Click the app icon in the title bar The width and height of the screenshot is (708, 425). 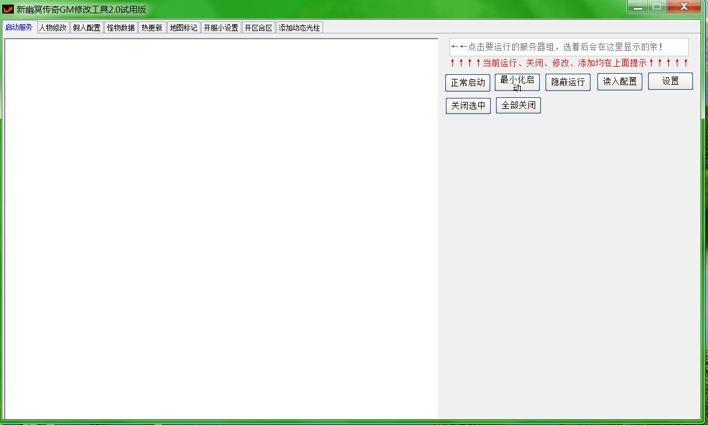(x=8, y=9)
